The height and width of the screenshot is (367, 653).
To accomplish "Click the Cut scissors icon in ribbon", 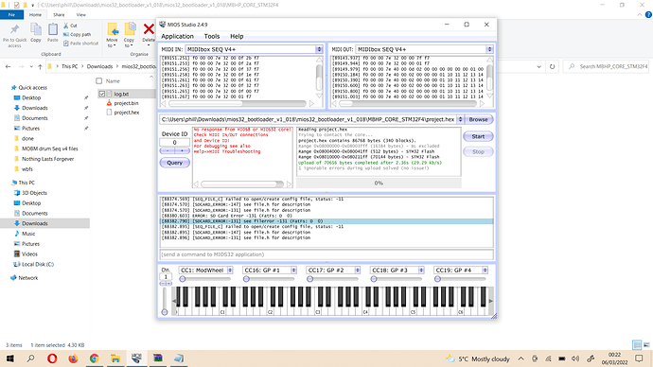I will pos(66,26).
